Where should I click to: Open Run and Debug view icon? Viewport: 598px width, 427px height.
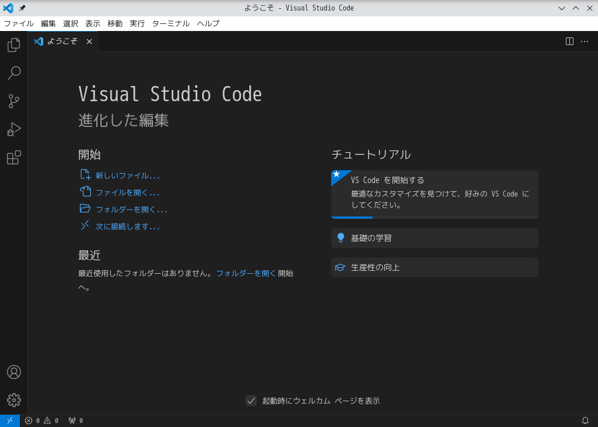(x=14, y=129)
